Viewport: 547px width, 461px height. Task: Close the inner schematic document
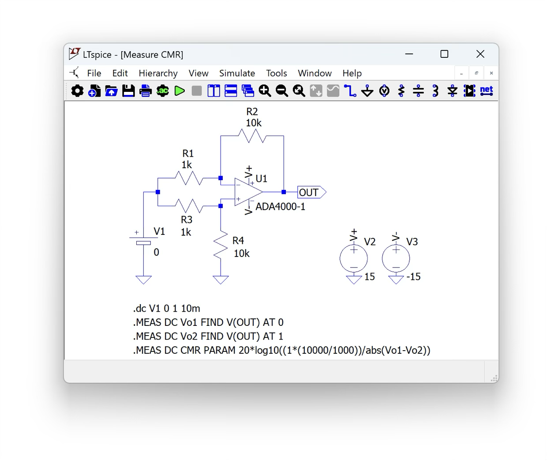click(491, 73)
